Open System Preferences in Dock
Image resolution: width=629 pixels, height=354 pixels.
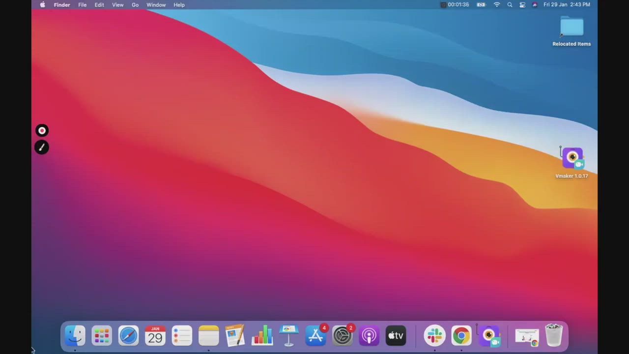click(x=342, y=336)
